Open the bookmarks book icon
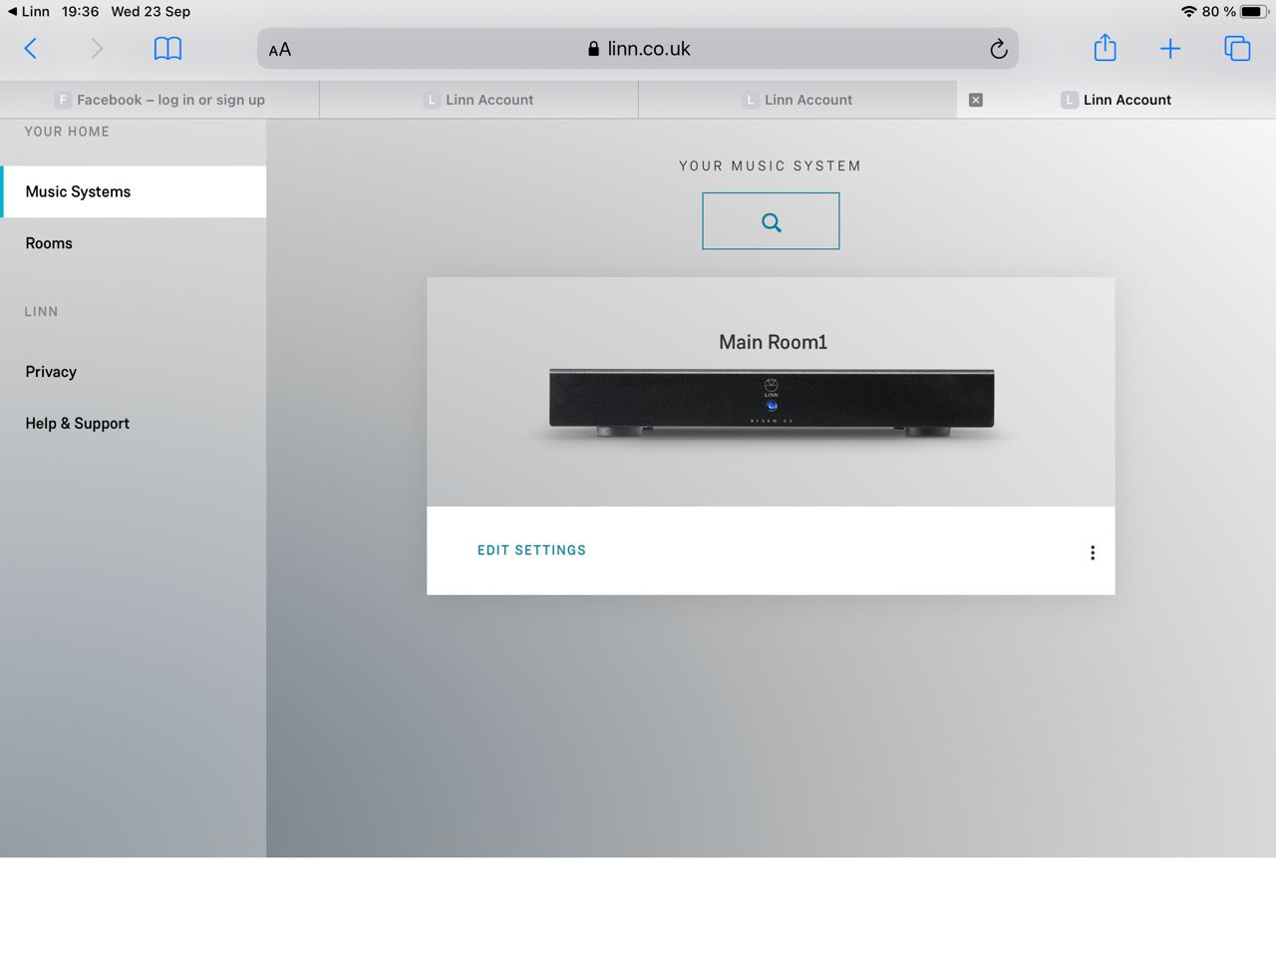Image resolution: width=1276 pixels, height=957 pixels. point(167,49)
